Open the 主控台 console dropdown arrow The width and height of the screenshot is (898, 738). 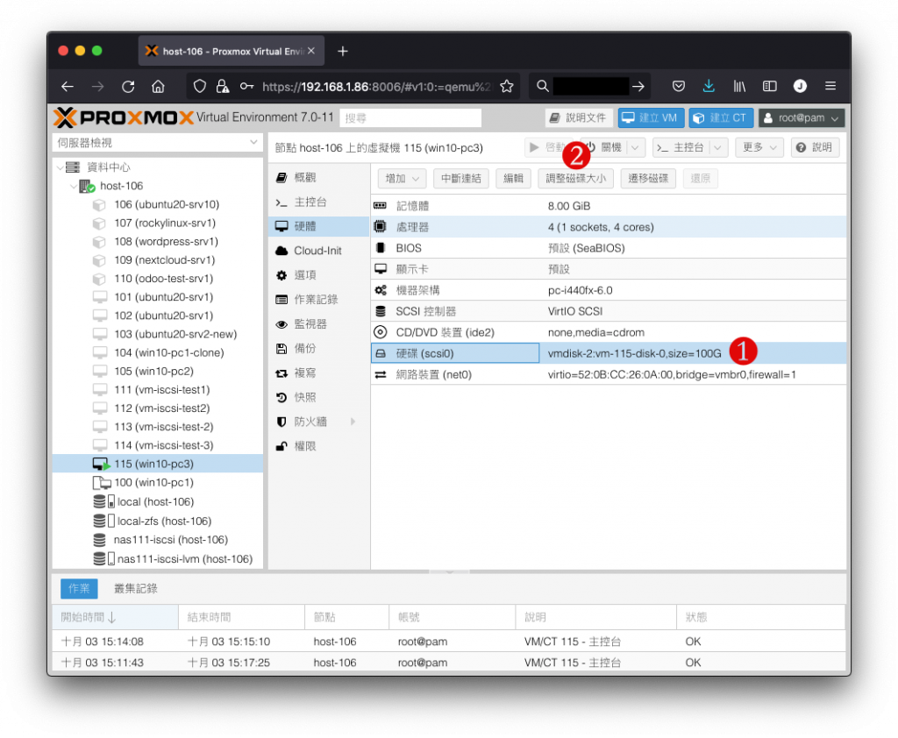pos(718,148)
